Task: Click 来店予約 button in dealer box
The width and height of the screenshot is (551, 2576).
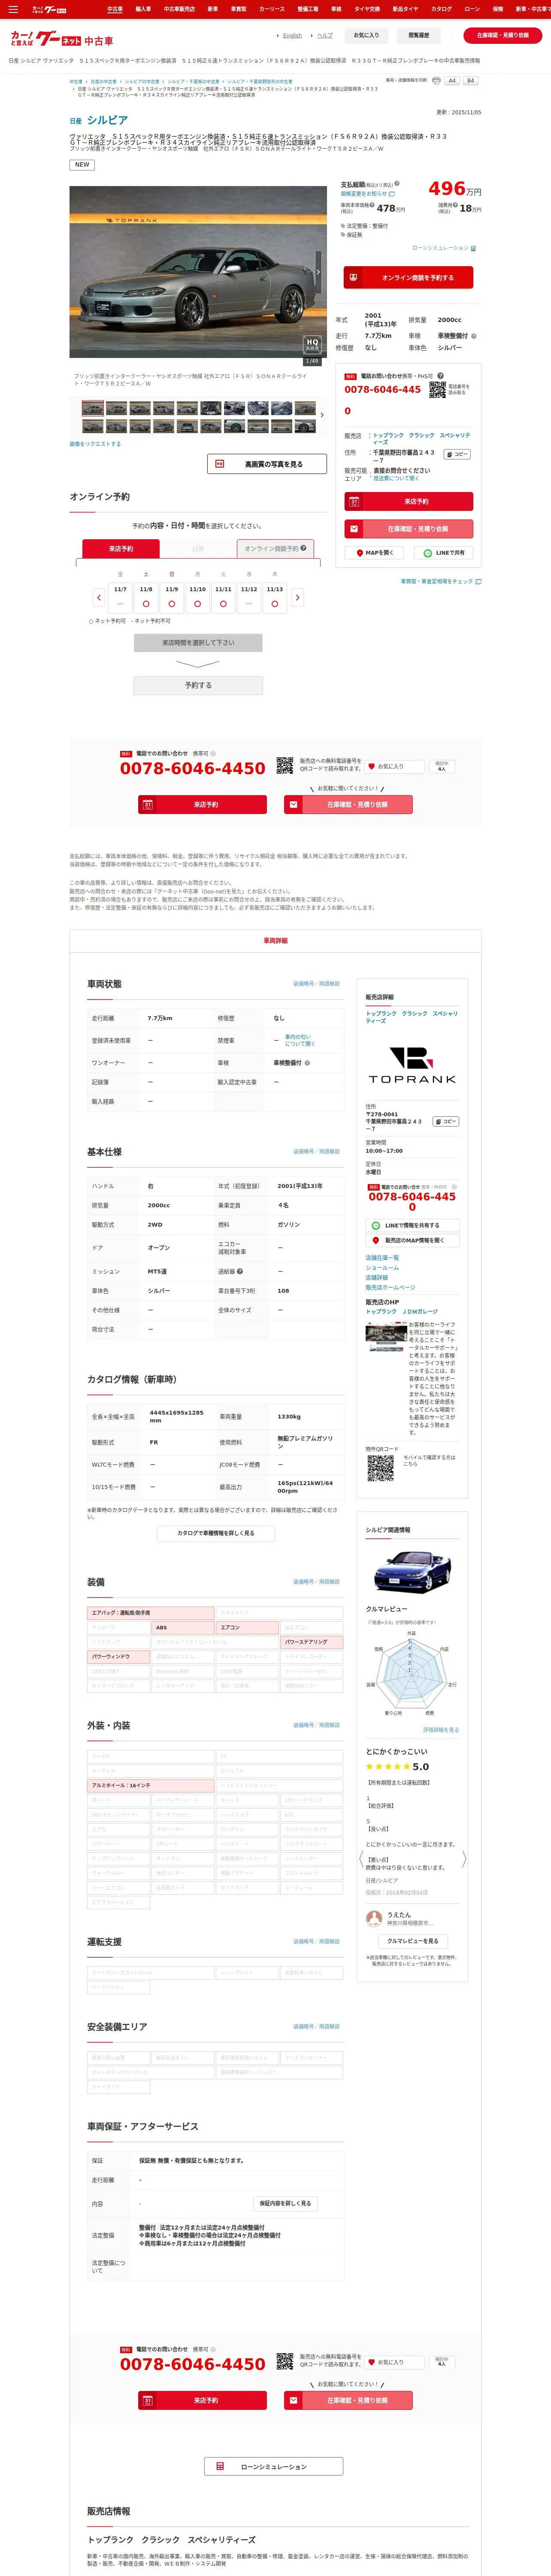Action: (x=408, y=501)
